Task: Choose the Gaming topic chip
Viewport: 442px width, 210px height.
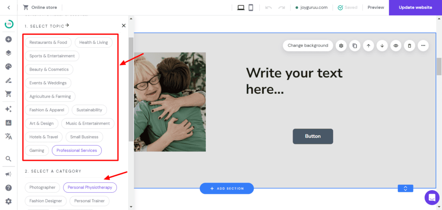Action: [x=37, y=151]
